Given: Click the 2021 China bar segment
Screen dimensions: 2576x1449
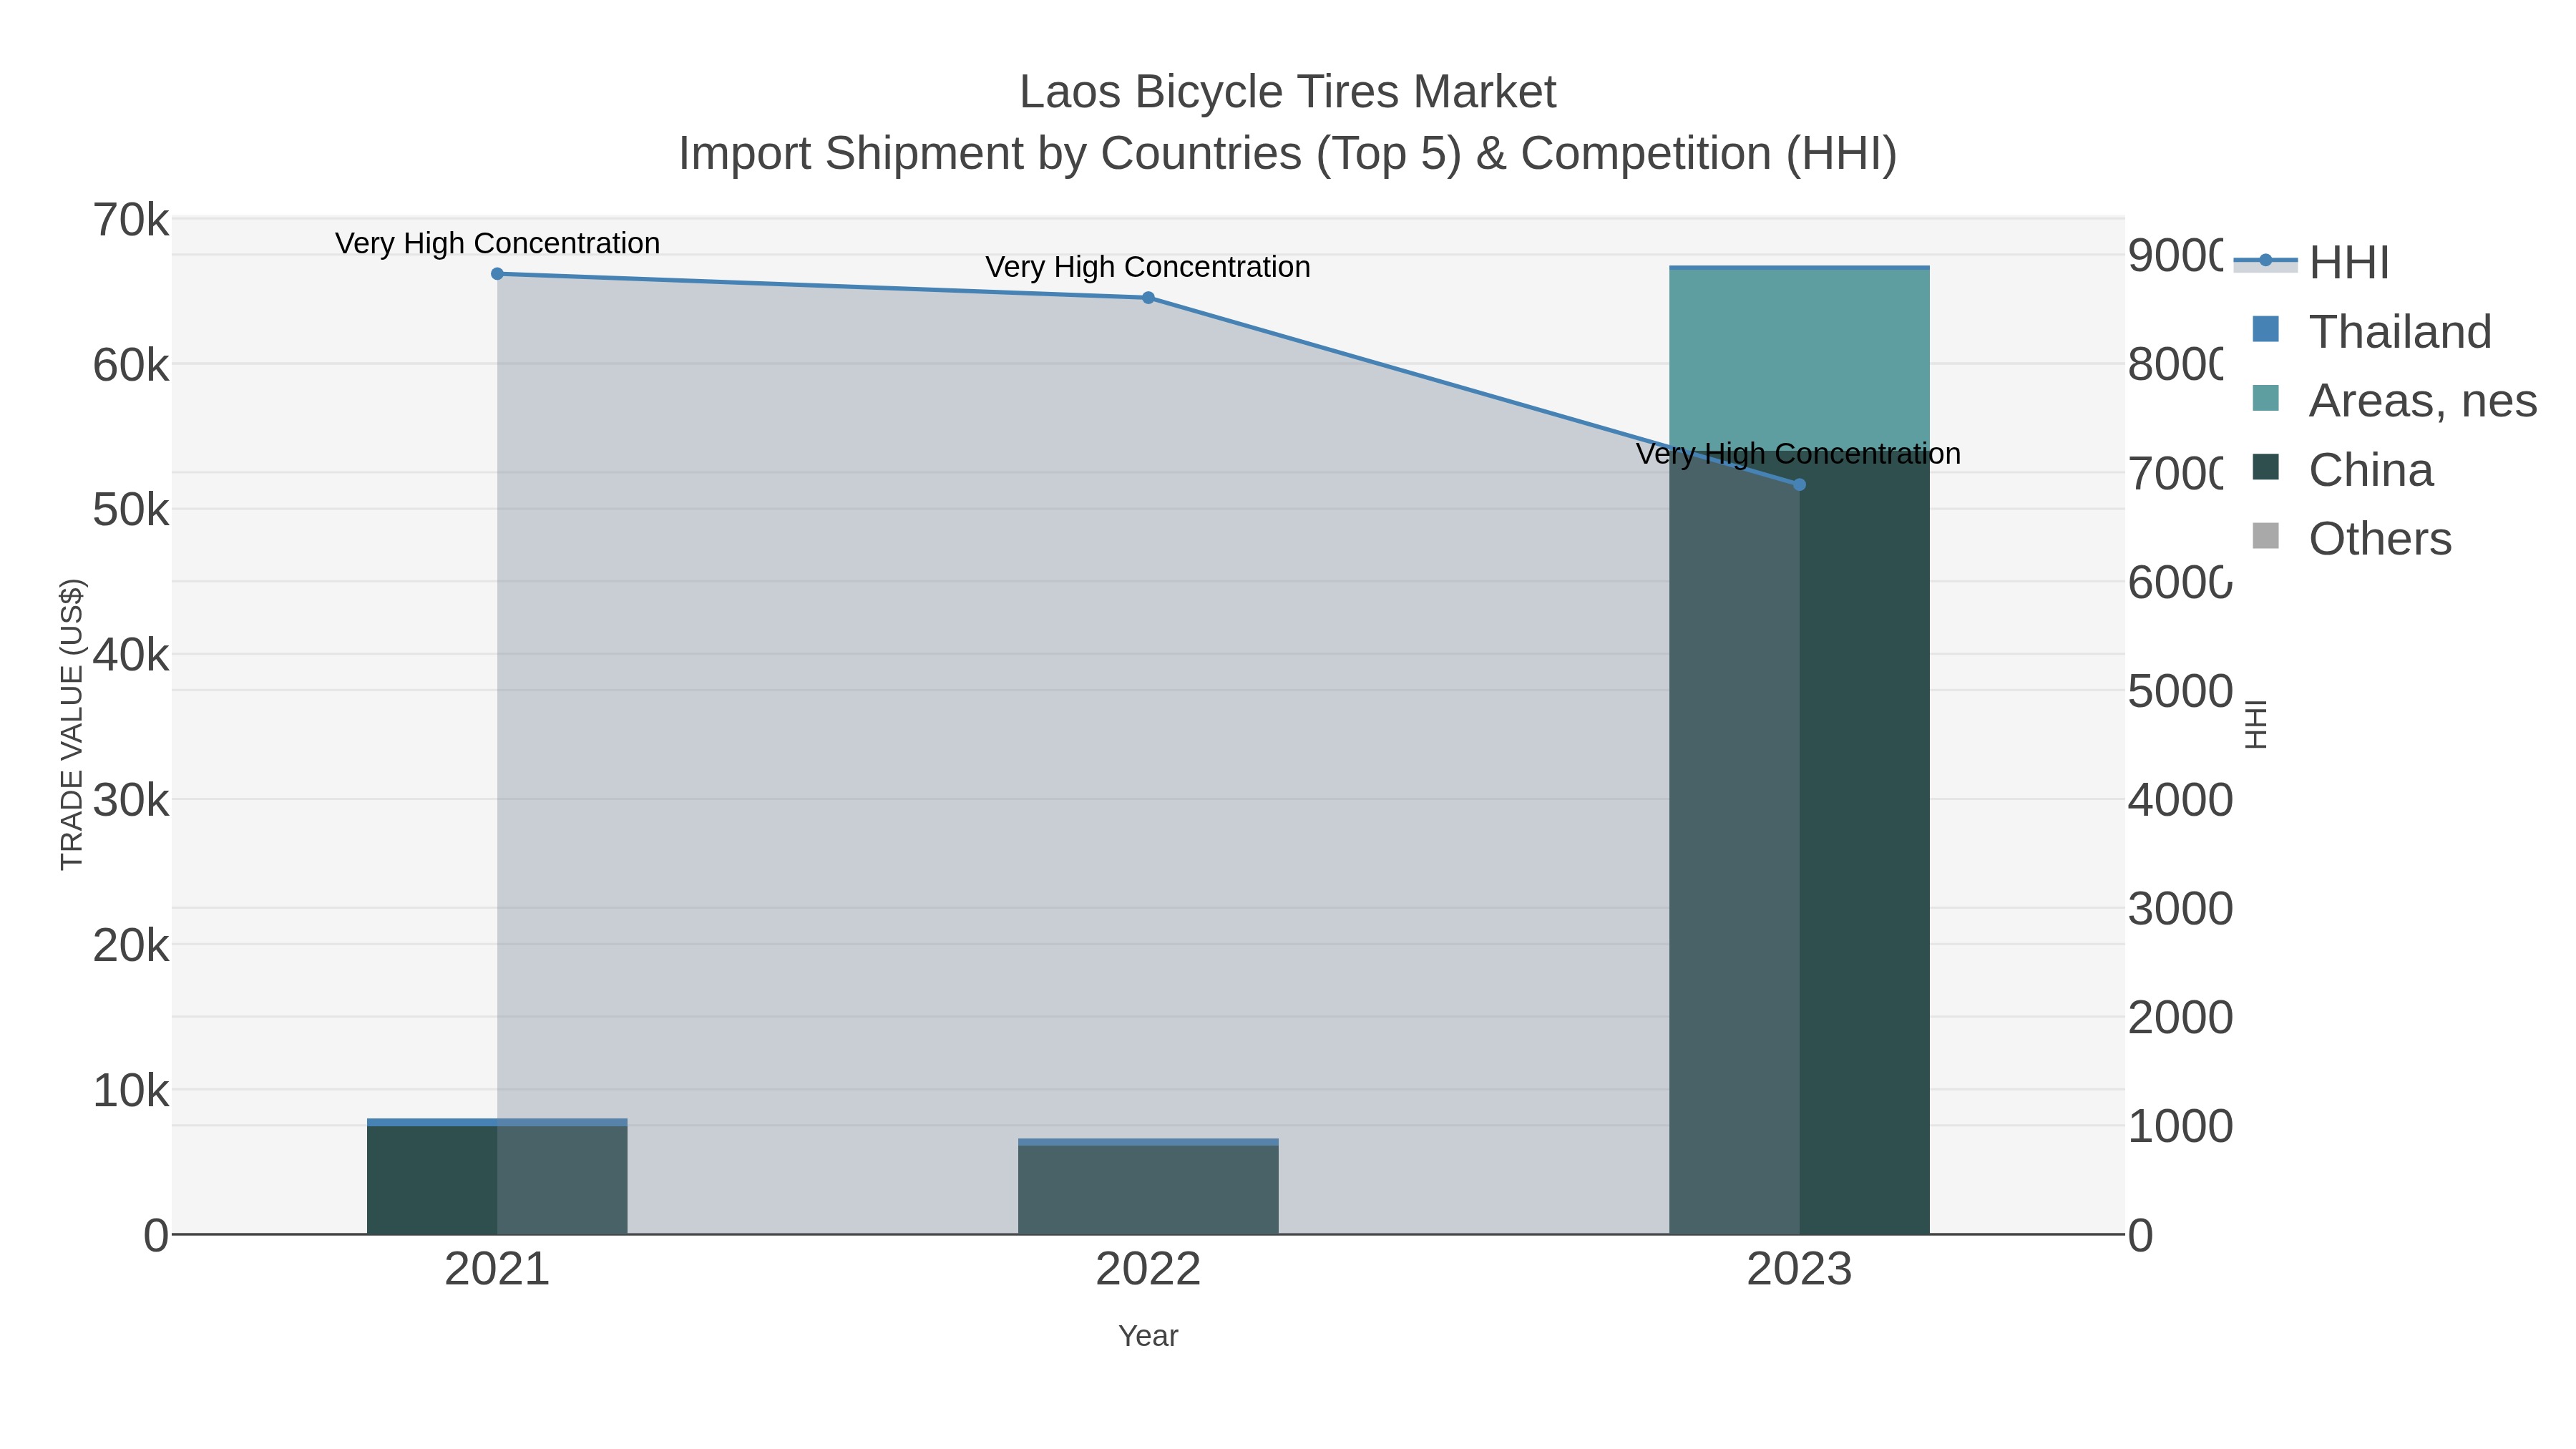Looking at the screenshot, I should click(497, 1180).
